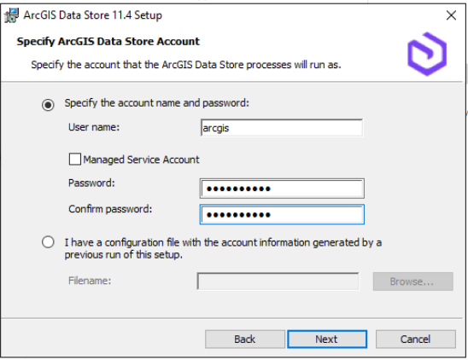This screenshot has width=468, height=360.
Task: Click the 'Specify ArcGIS Data Store Account' heading
Action: [x=108, y=42]
